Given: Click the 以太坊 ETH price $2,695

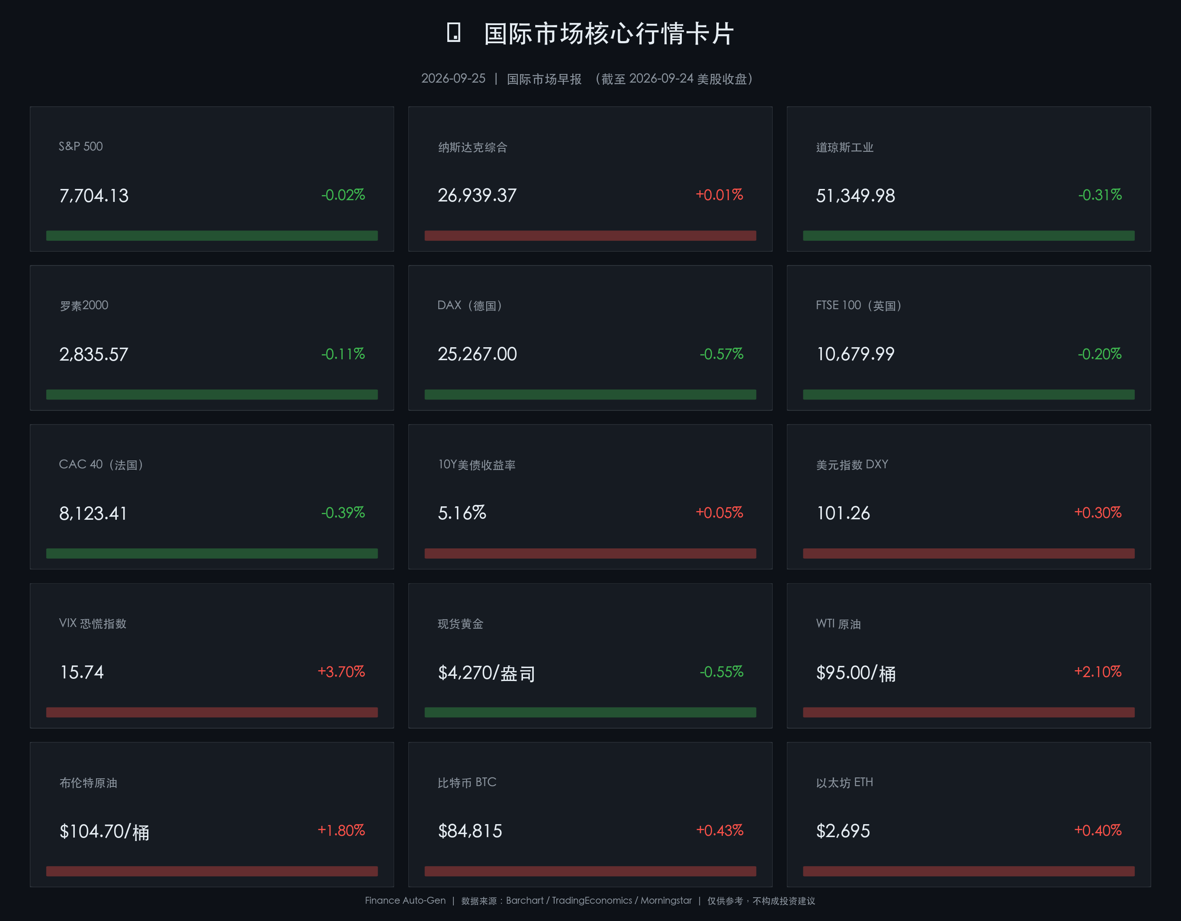Looking at the screenshot, I should point(843,831).
